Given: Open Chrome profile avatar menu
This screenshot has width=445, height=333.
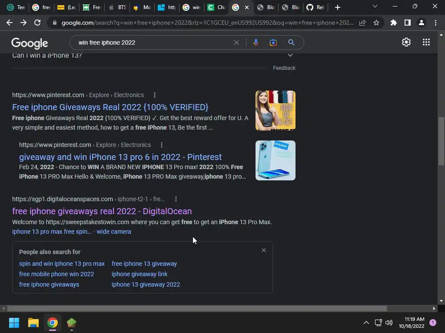Looking at the screenshot, I should pos(422,23).
